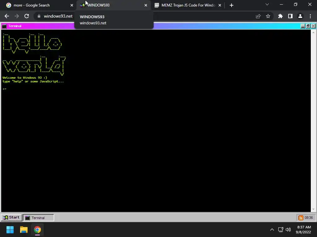Click the Terminal window title icon
The height and width of the screenshot is (237, 317).
4,26
